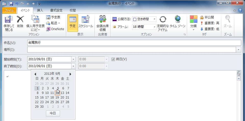
Task: Open the ファイル tab
Action: (x=9, y=10)
